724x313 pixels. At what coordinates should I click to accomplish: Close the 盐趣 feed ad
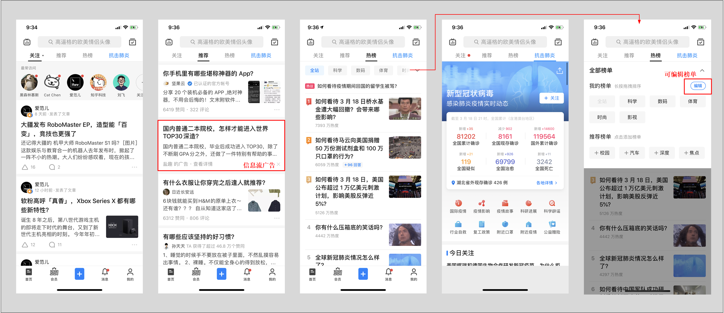278,164
